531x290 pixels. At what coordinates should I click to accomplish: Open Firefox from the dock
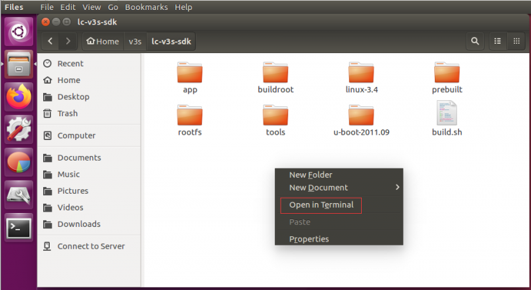point(19,97)
